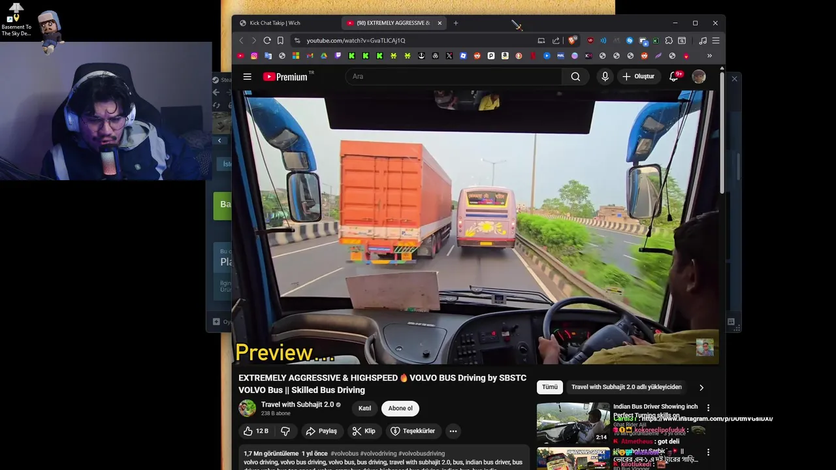This screenshot has height=470, width=836.
Task: Open the Amazon bookmark
Action: [505, 56]
